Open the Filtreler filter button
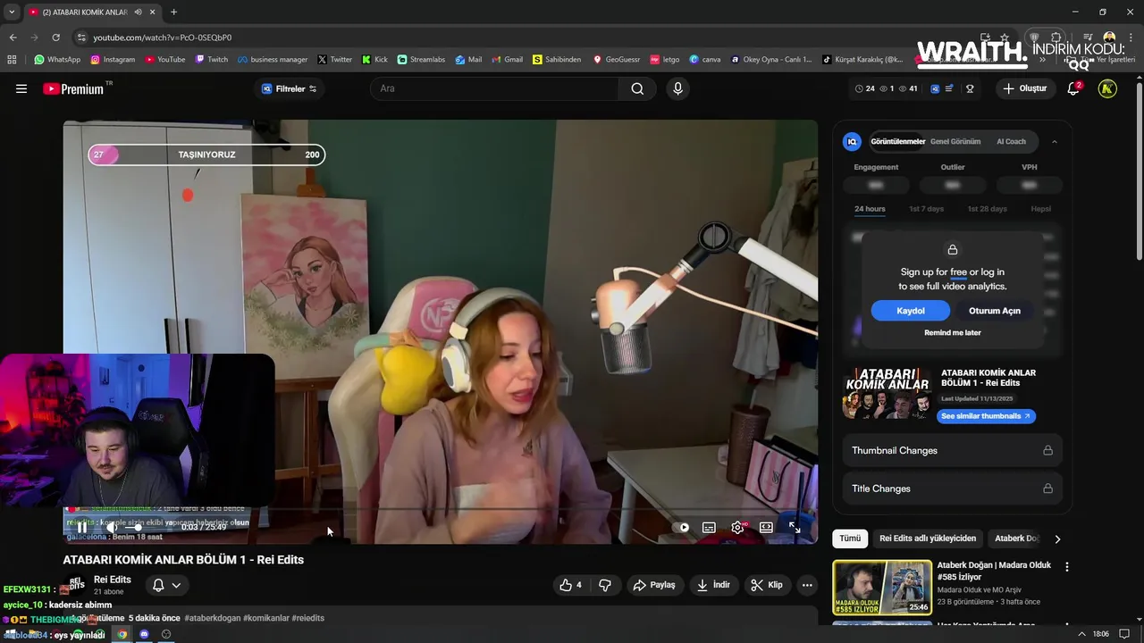Viewport: 1144px width, 643px height. pos(289,88)
